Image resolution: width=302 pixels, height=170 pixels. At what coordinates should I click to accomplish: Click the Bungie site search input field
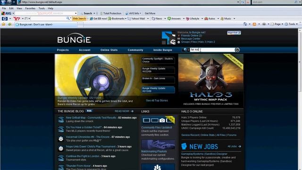click(212, 50)
